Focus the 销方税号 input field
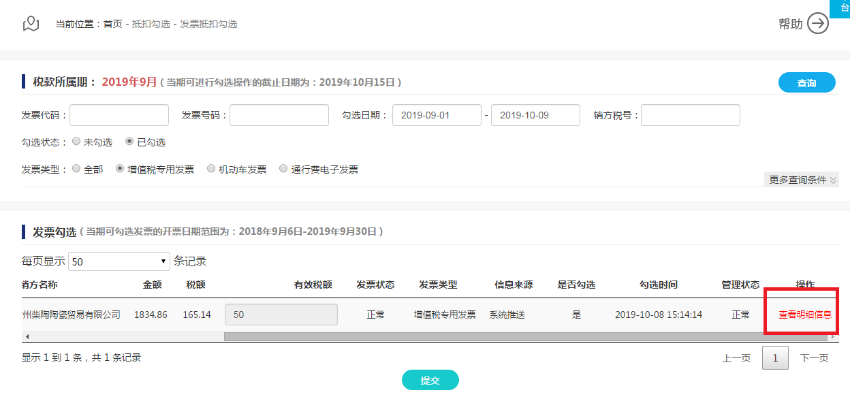This screenshot has width=850, height=401. point(691,115)
